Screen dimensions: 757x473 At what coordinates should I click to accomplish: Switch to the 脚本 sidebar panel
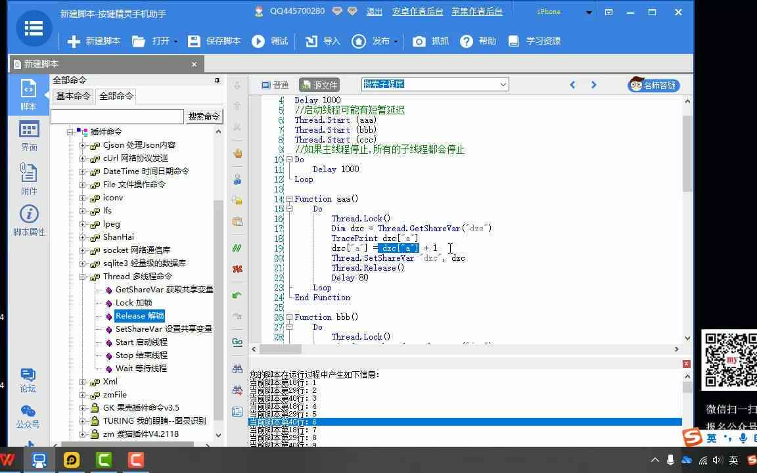pyautogui.click(x=28, y=95)
